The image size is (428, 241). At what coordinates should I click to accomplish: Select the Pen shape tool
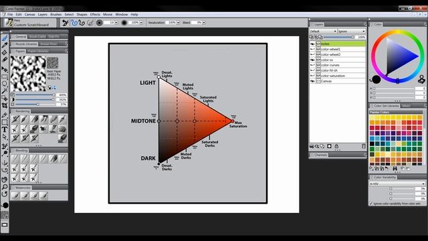(5, 115)
